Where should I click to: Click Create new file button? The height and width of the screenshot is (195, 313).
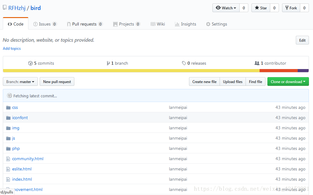point(204,82)
